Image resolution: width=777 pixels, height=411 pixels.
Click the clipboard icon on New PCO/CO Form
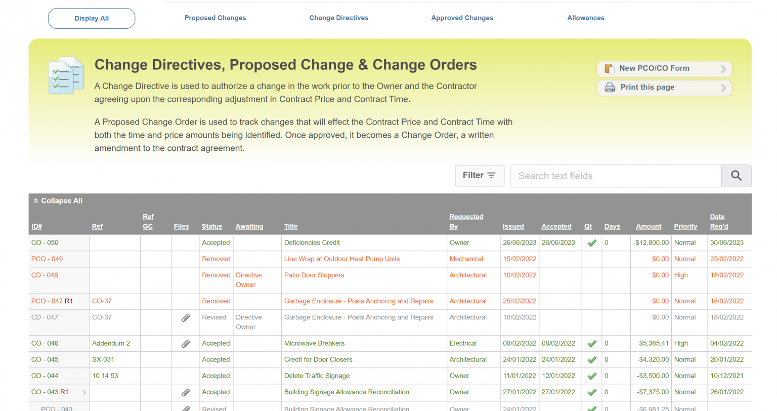tap(610, 68)
